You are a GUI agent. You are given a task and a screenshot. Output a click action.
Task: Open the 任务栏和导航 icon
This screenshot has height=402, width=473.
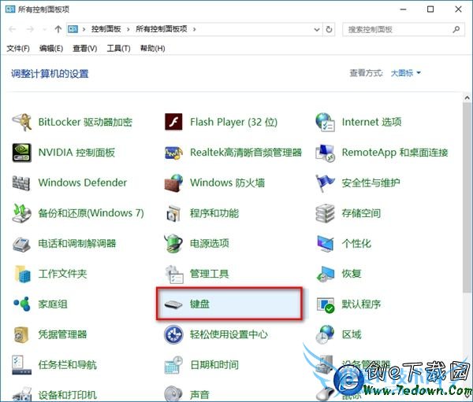click(x=22, y=365)
